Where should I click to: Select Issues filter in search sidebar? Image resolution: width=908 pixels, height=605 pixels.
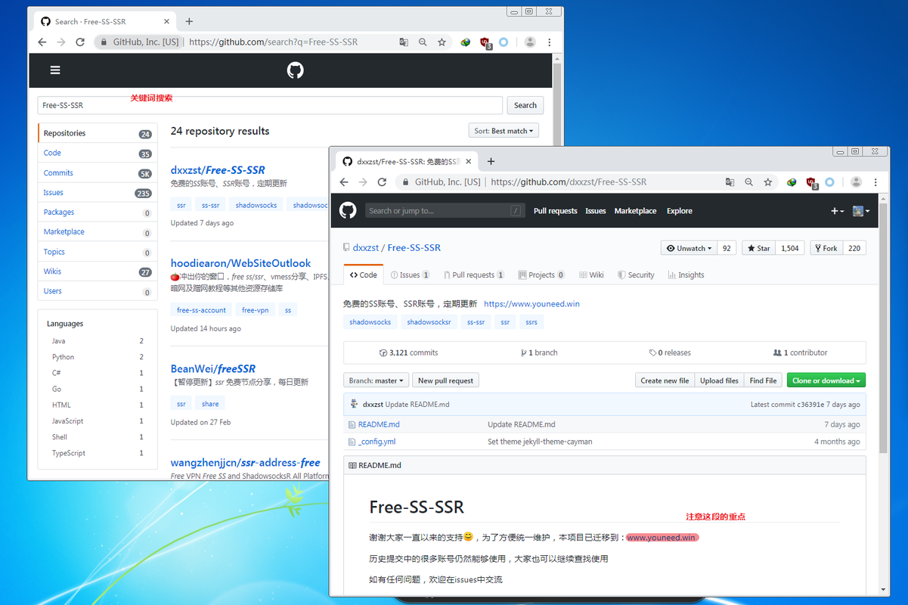pos(98,192)
